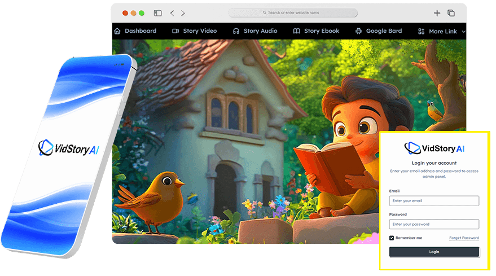Click the Remember me label text
Image resolution: width=496 pixels, height=276 pixels.
pyautogui.click(x=409, y=238)
